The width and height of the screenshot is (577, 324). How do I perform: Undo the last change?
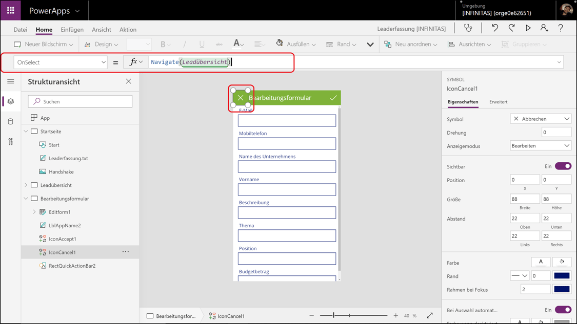coord(495,29)
